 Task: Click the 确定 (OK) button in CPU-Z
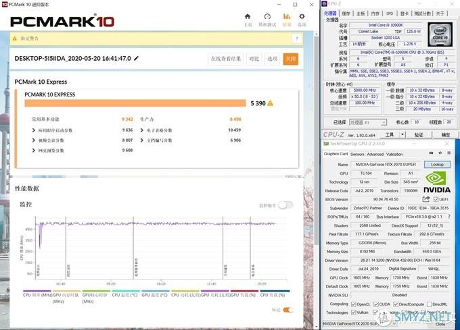click(445, 134)
